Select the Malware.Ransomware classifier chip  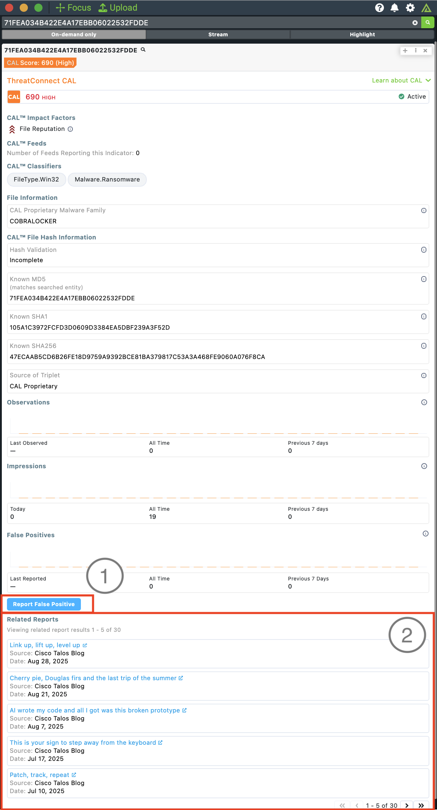click(x=107, y=179)
